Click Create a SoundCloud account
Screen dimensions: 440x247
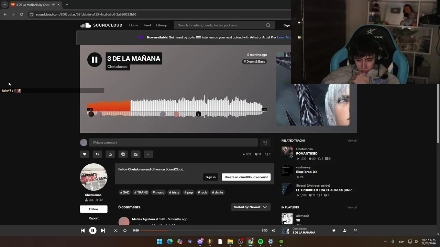pos(246,177)
